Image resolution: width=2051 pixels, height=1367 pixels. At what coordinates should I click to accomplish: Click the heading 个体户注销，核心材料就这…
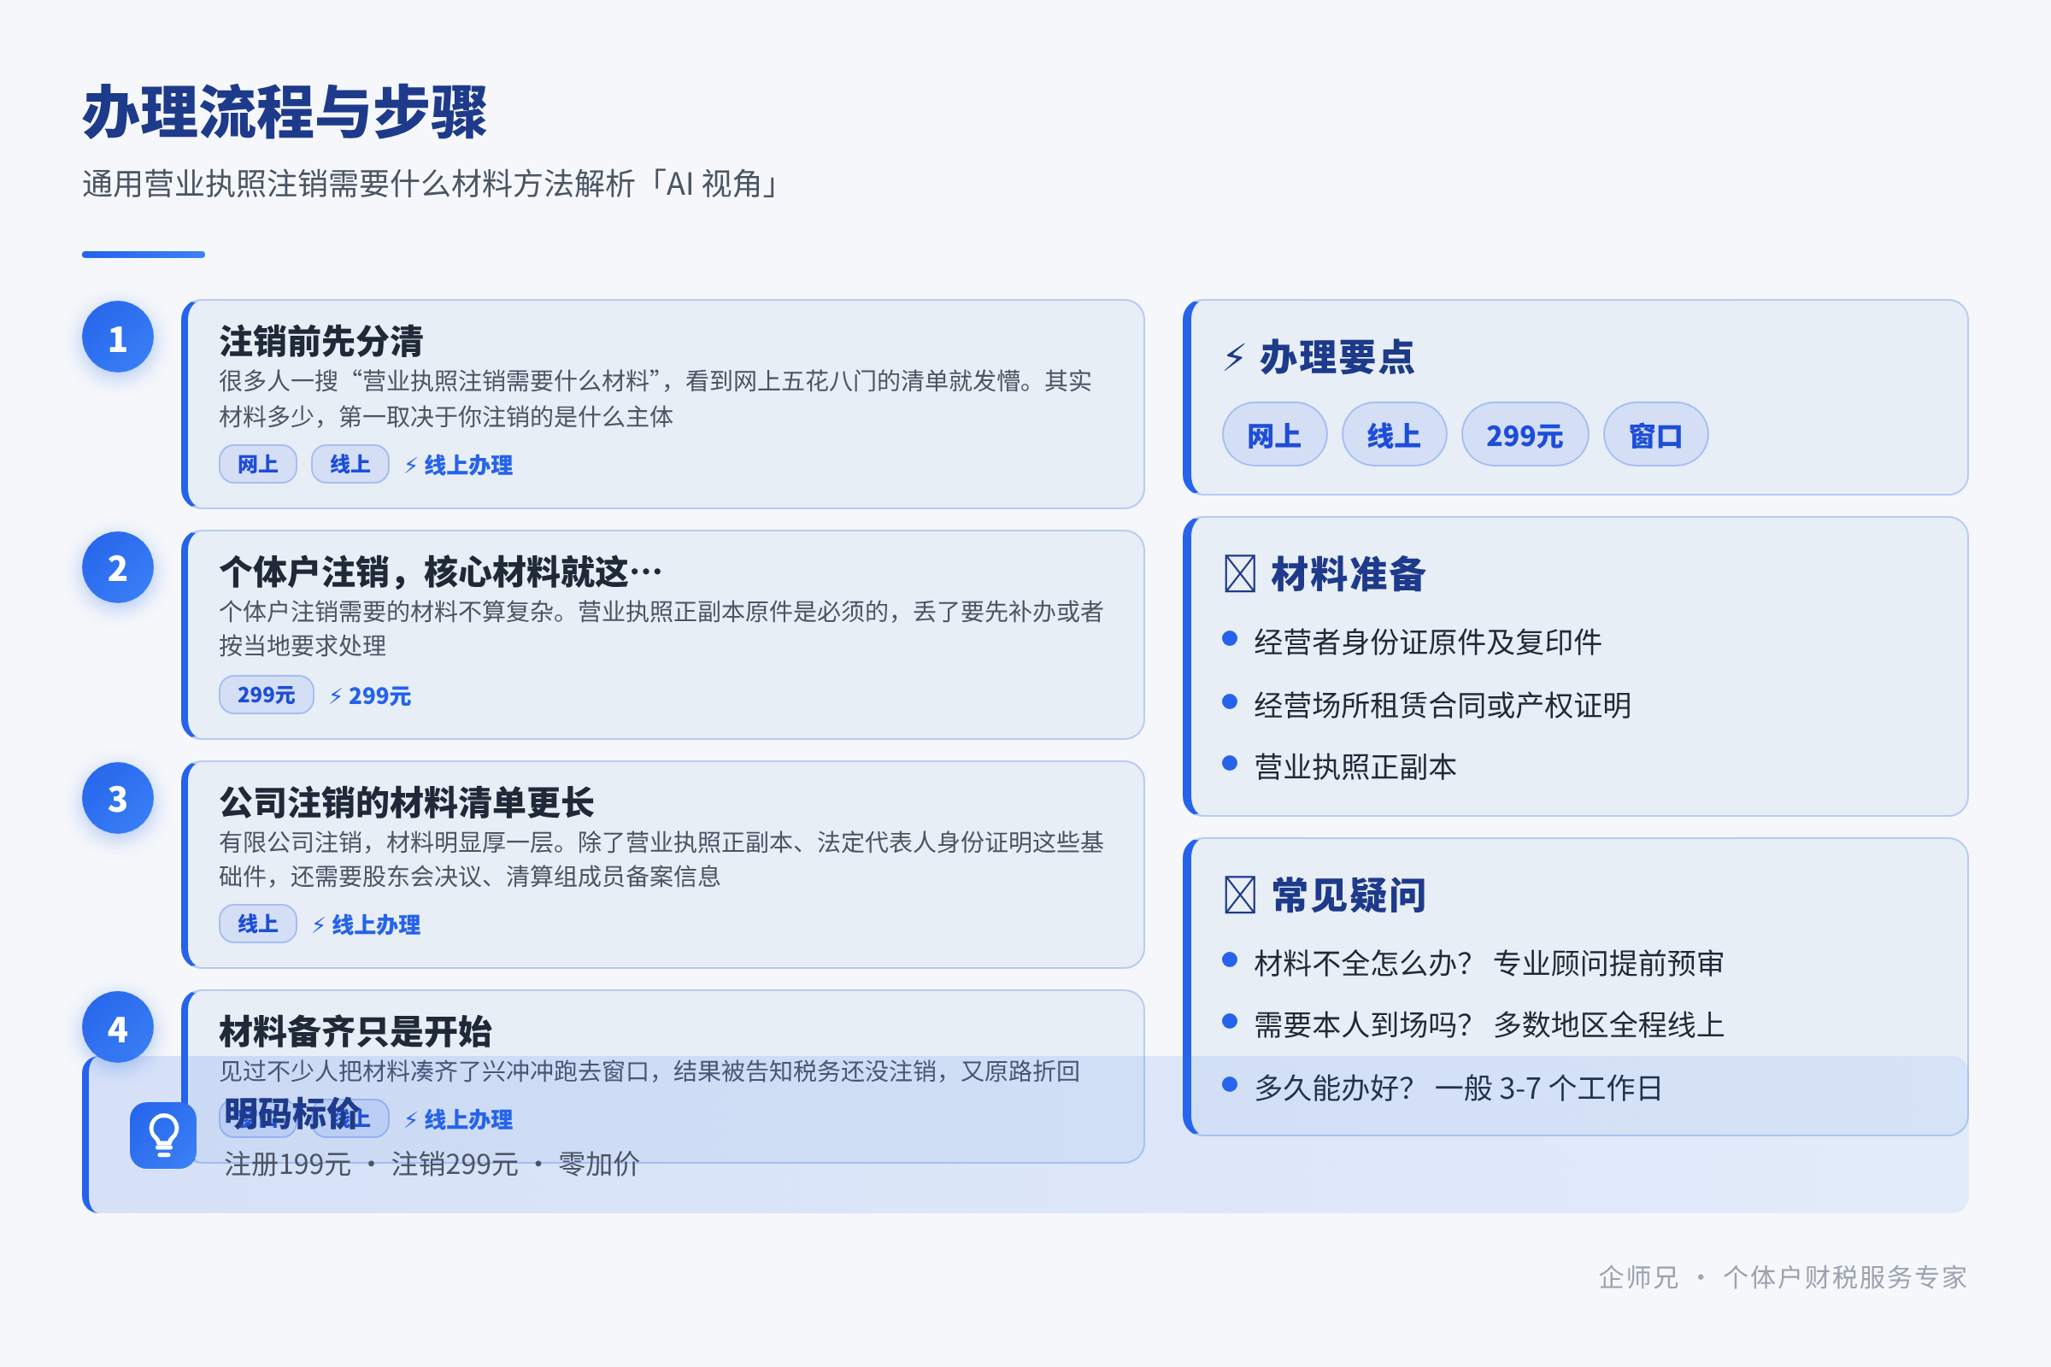tap(441, 572)
